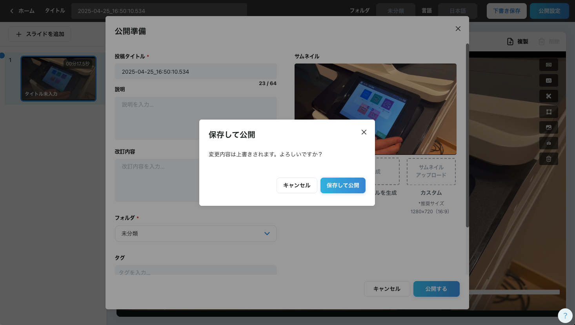
Task: Open help with the question mark icon
Action: point(565,315)
